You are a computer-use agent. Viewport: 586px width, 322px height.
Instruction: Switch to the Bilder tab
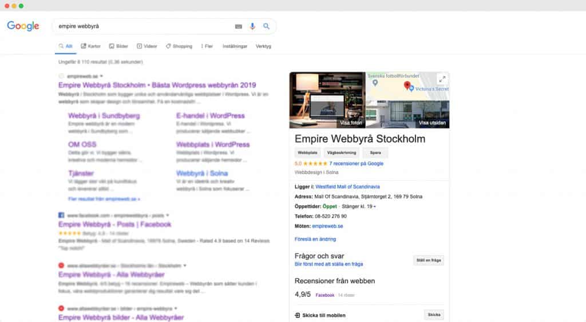point(118,46)
